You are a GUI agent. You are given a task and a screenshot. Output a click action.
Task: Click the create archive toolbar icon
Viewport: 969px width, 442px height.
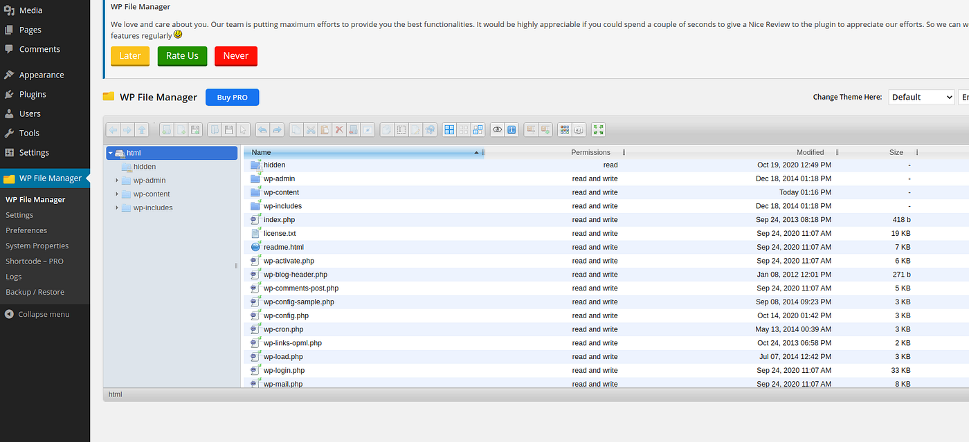point(545,129)
